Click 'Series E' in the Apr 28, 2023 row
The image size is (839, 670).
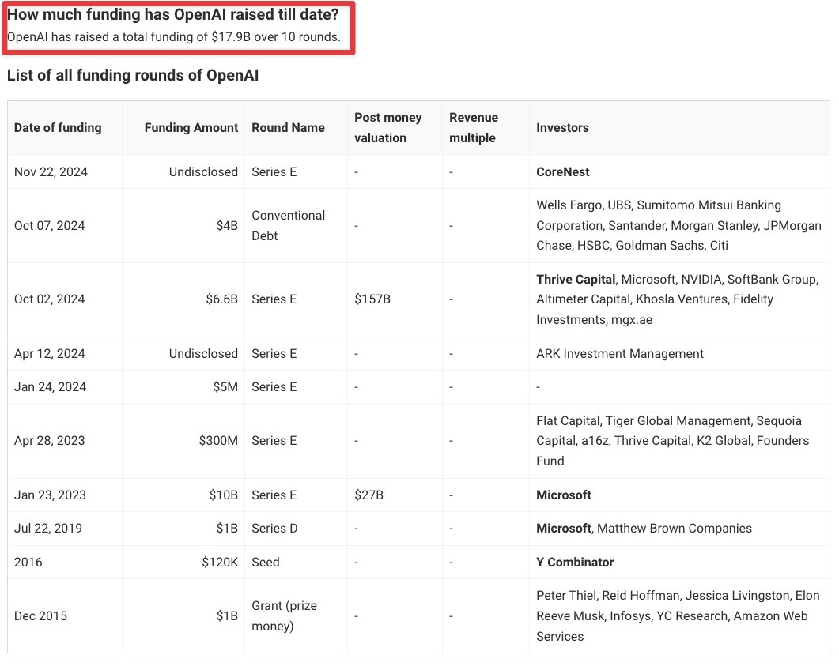(x=274, y=441)
